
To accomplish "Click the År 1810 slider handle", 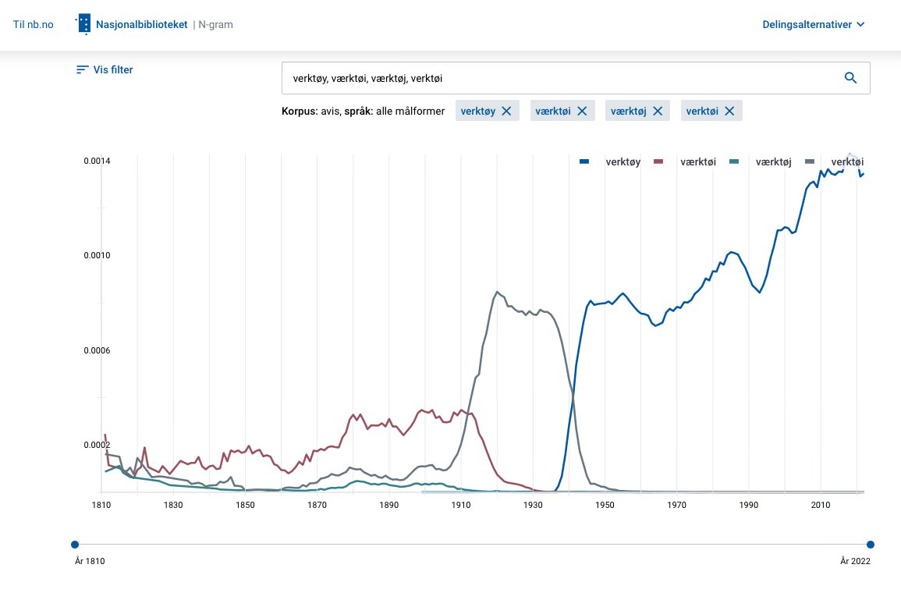I will pyautogui.click(x=75, y=545).
